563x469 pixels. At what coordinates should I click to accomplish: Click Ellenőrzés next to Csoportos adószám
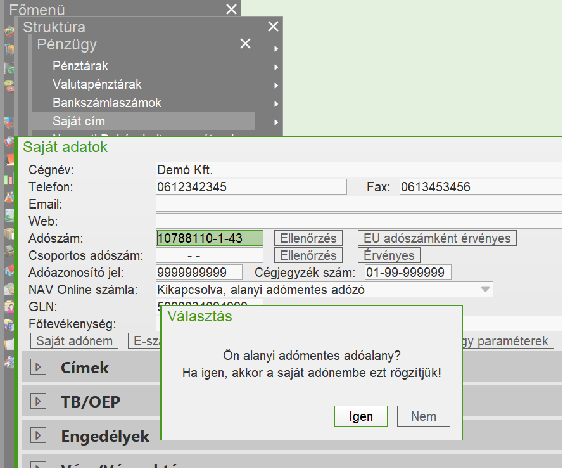tap(308, 255)
